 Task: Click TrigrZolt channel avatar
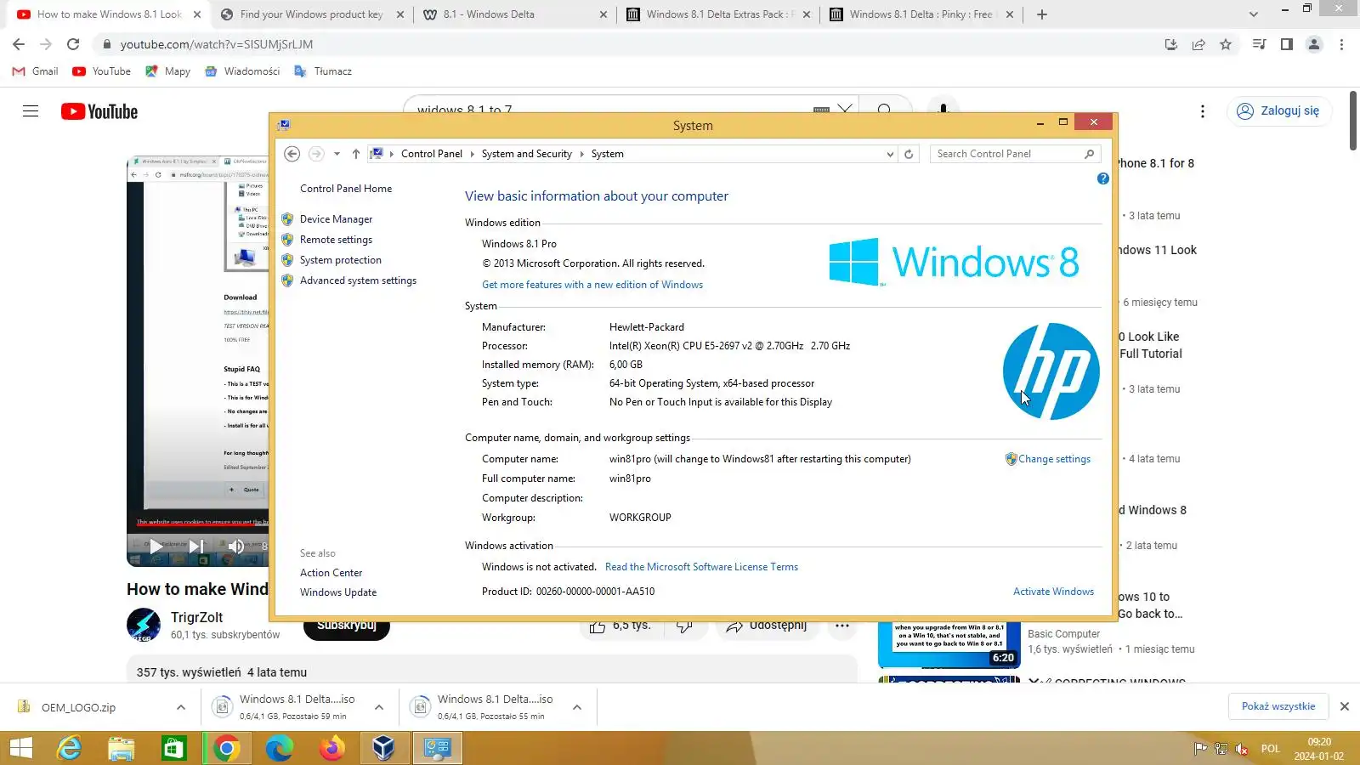[x=144, y=625]
